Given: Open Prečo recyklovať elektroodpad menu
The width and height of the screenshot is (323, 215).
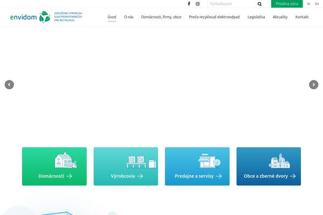Looking at the screenshot, I should pyautogui.click(x=214, y=17).
